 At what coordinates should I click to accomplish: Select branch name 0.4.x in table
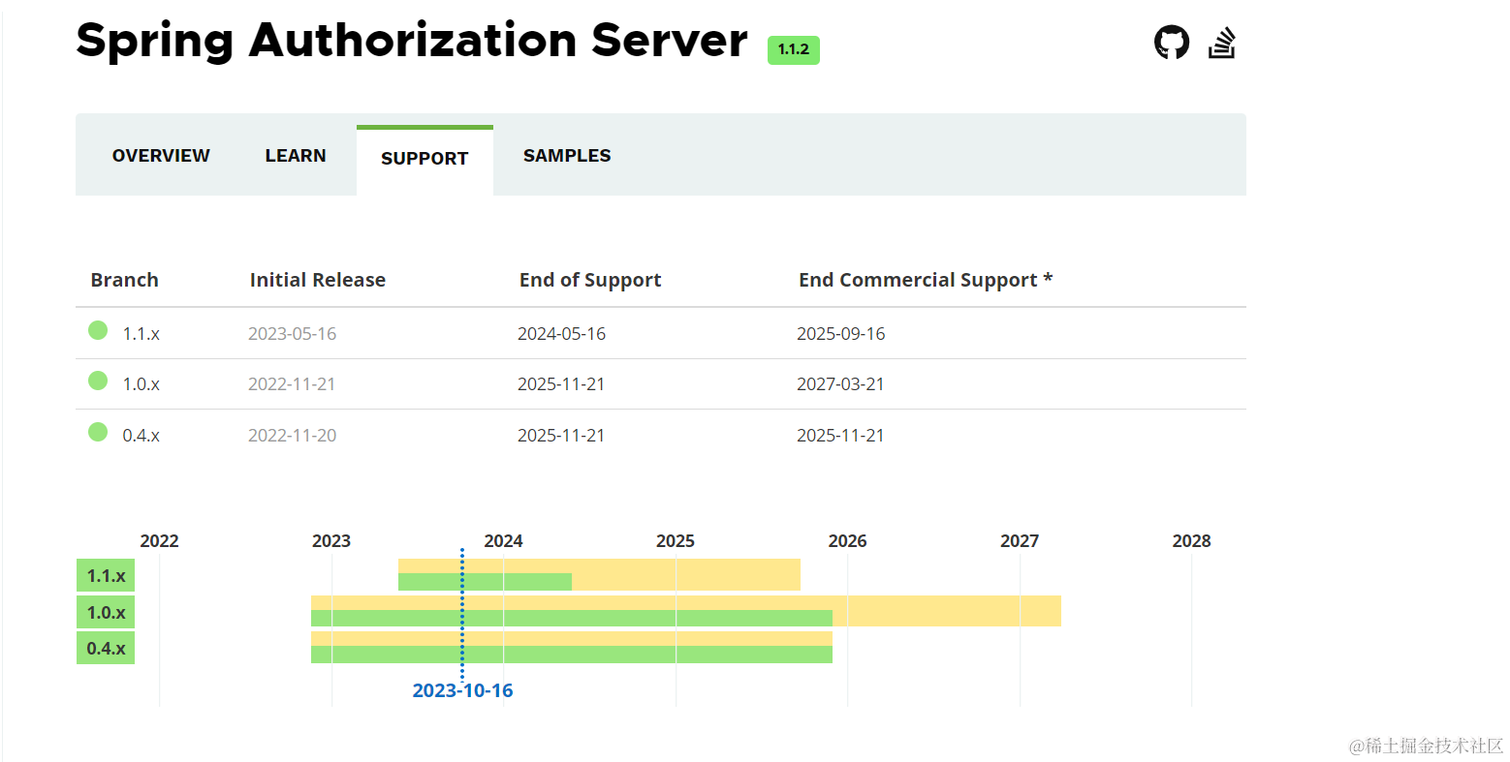(141, 436)
